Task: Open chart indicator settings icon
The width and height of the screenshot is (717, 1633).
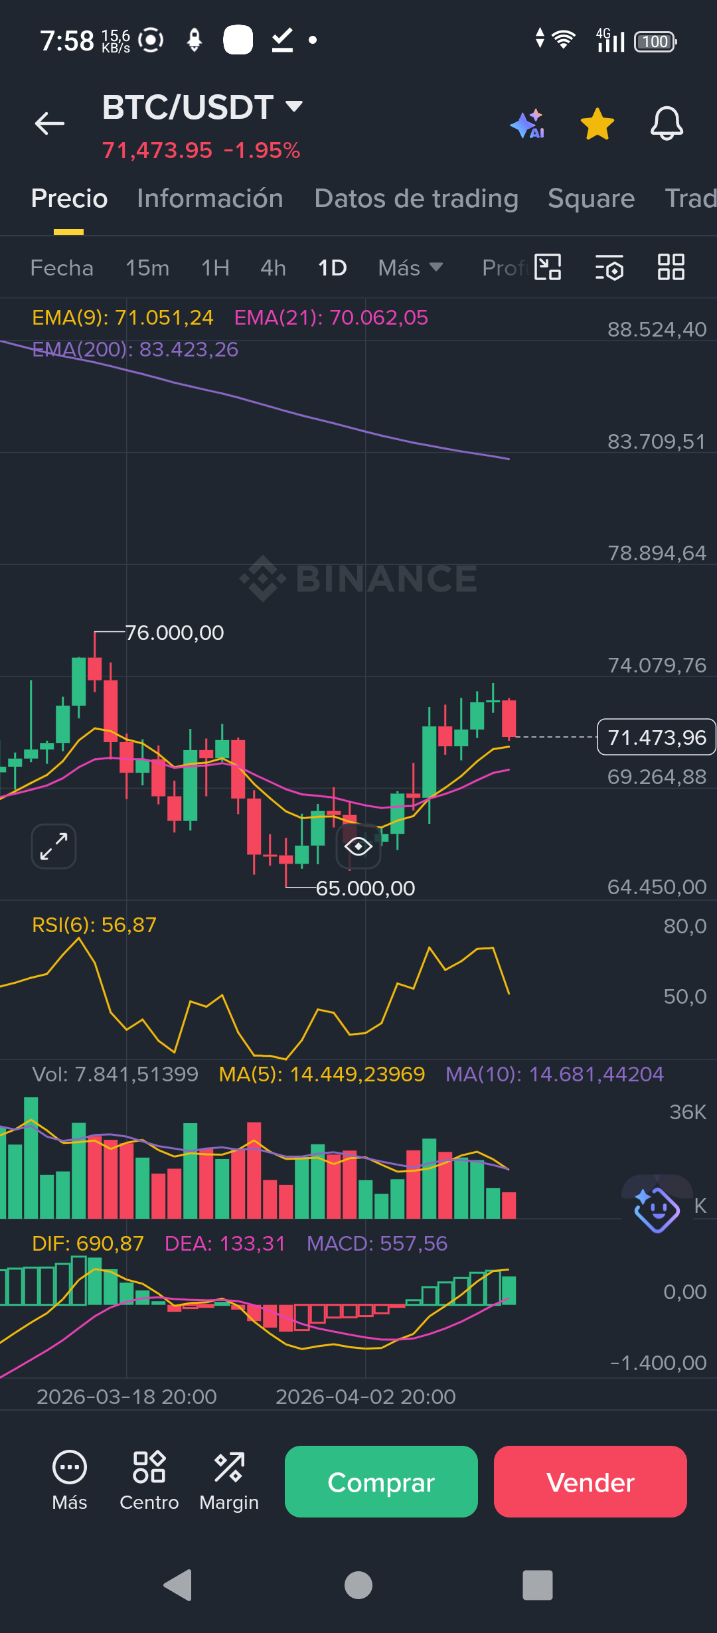Action: (609, 268)
